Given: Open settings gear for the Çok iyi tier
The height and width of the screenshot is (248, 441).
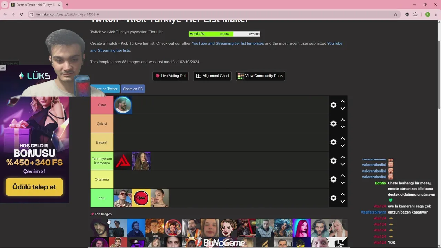Looking at the screenshot, I should click(333, 124).
